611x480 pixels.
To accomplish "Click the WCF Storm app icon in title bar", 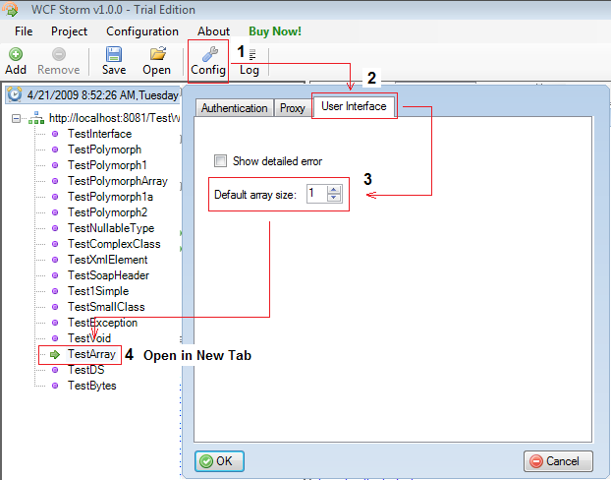I will pyautogui.click(x=10, y=9).
